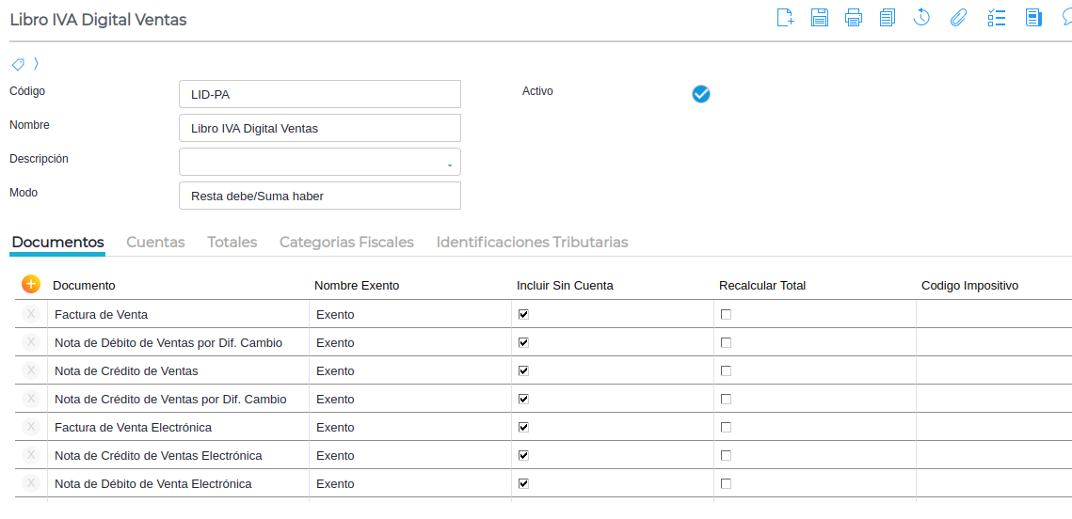Expand the Descripción dropdown arrow
Viewport: 1072px width, 519px height.
pyautogui.click(x=449, y=164)
